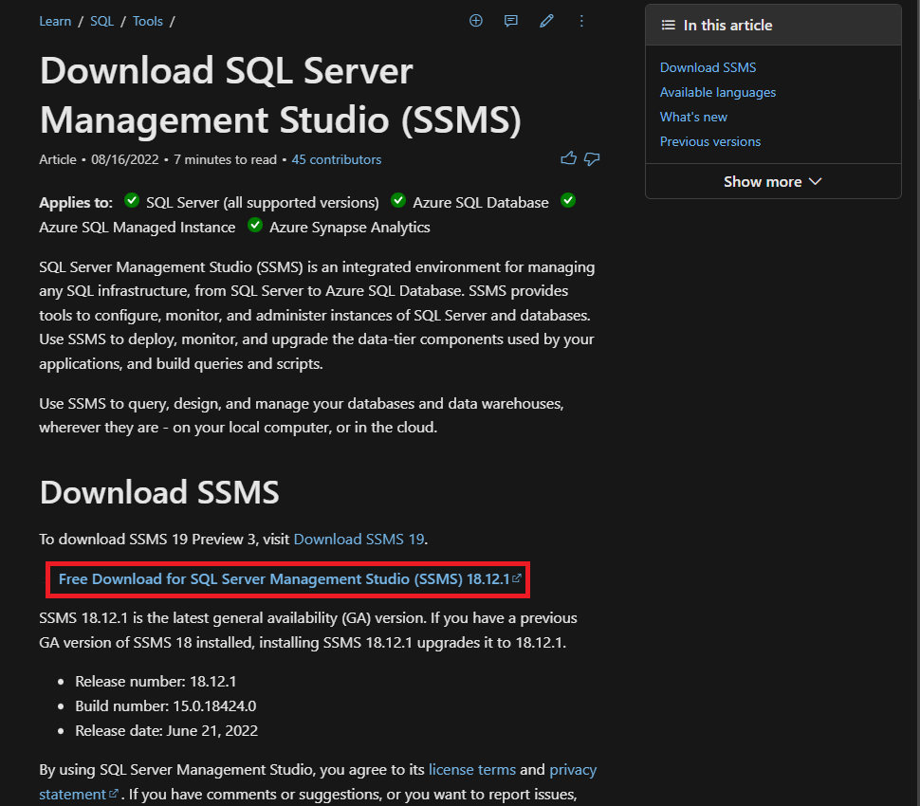
Task: Click the edit pencil icon
Action: coord(546,21)
